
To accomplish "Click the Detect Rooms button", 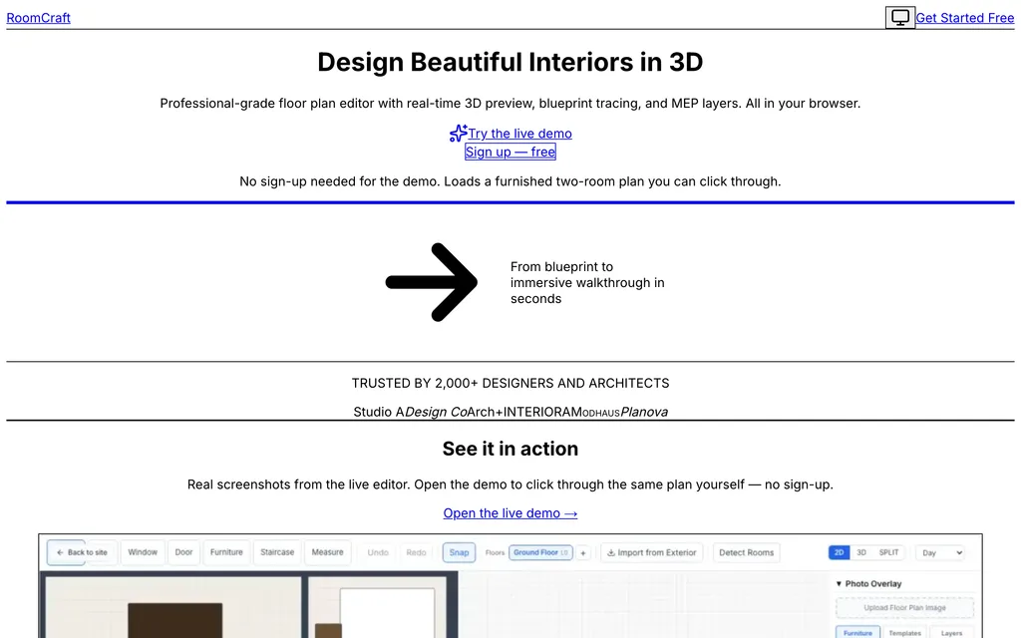I will click(x=746, y=552).
